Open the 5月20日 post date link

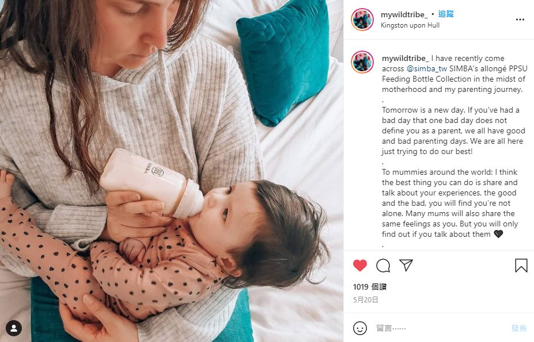(366, 300)
